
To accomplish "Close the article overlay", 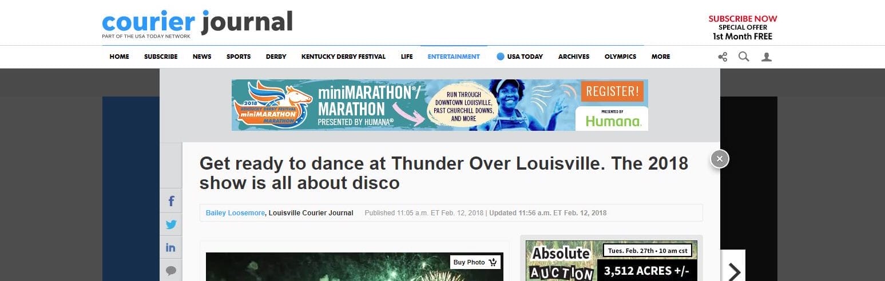I will 720,159.
